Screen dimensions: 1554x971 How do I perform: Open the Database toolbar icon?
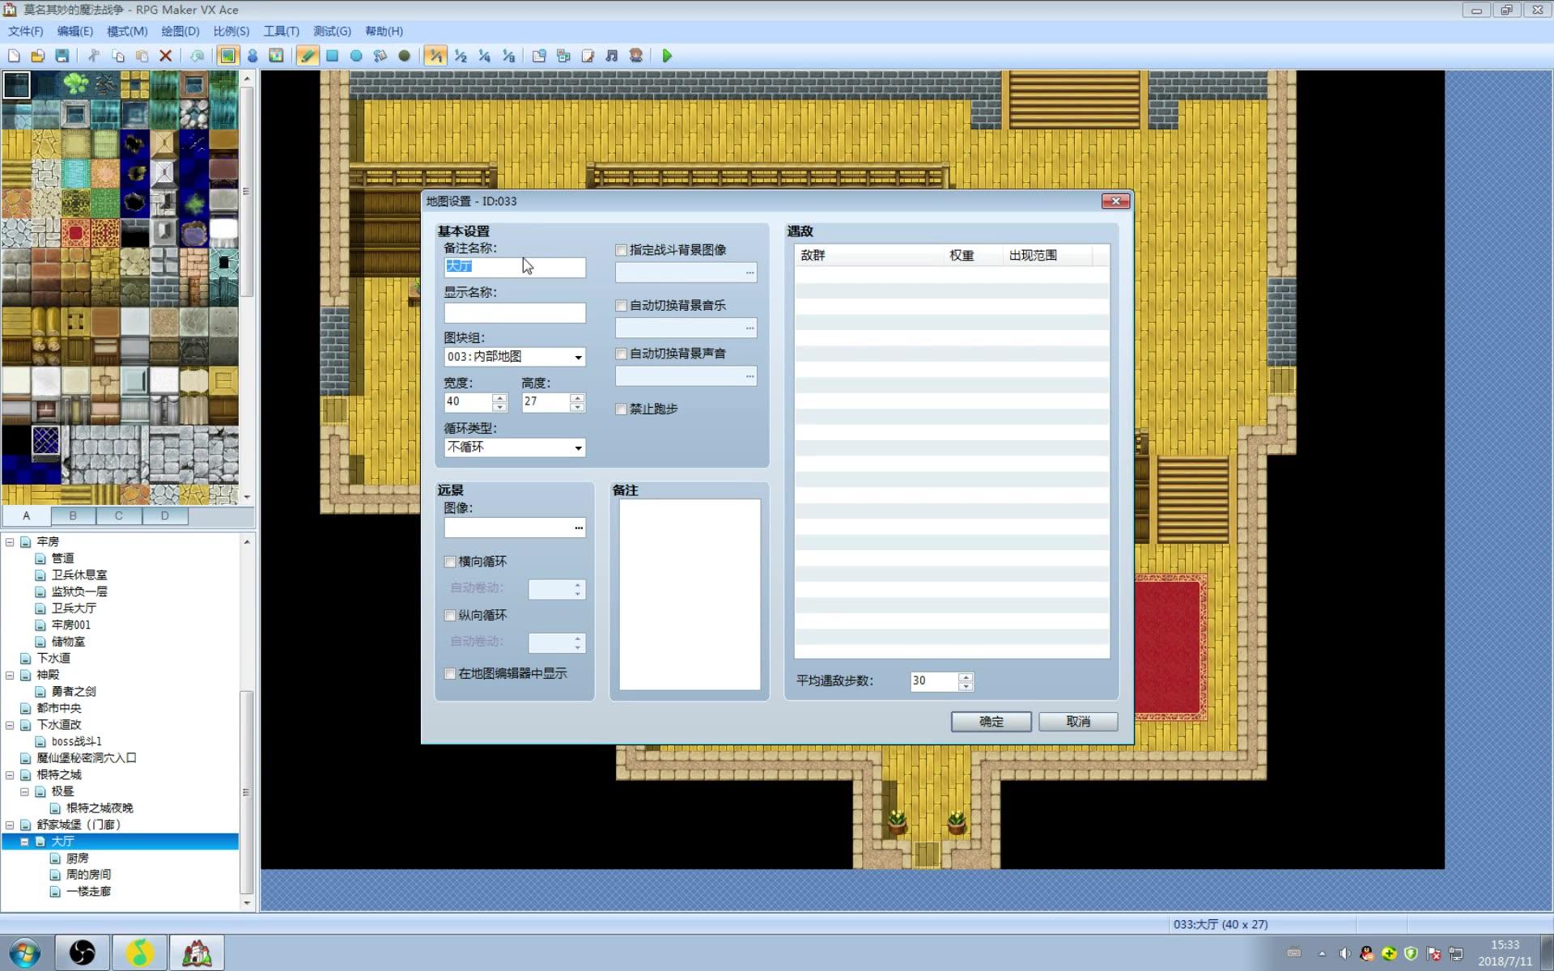pyautogui.click(x=539, y=56)
